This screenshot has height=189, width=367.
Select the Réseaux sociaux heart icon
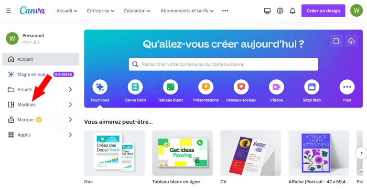[x=241, y=87]
